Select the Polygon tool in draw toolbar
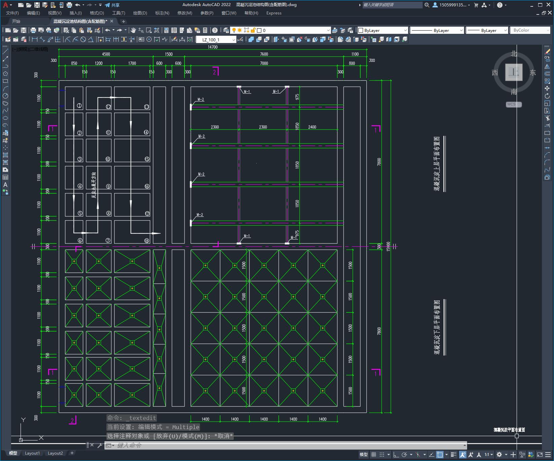This screenshot has height=461, width=554. pyautogui.click(x=5, y=74)
